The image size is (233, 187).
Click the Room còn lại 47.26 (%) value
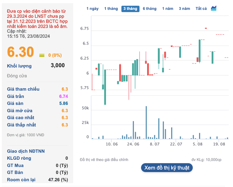click(58, 180)
